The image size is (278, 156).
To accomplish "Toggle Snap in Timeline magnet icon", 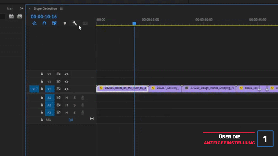I will click(44, 23).
